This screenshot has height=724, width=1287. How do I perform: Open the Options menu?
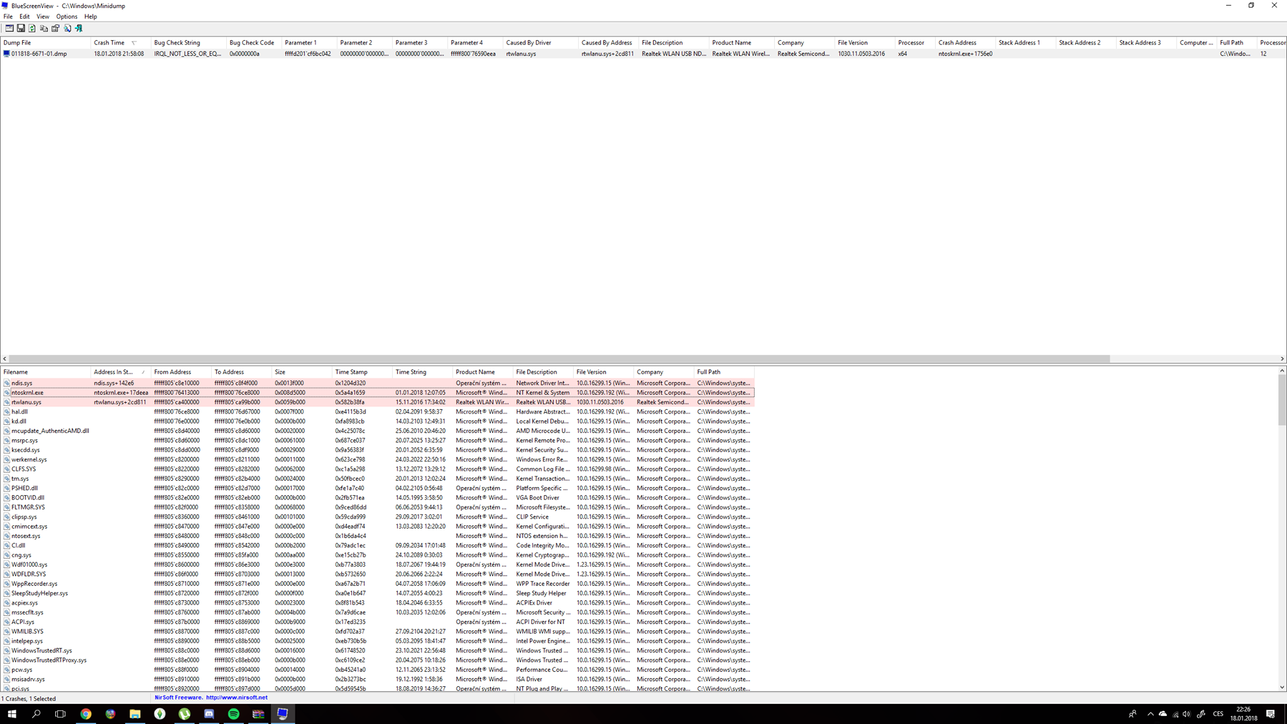67,16
